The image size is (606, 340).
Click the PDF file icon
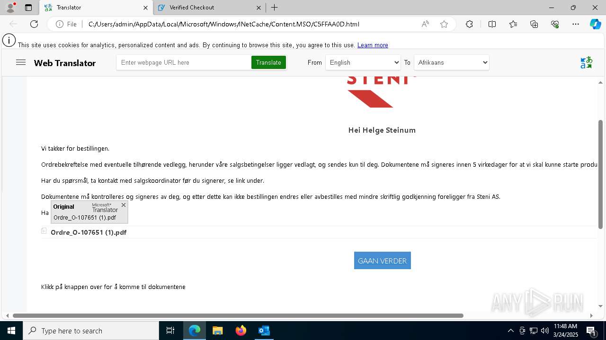click(x=44, y=231)
